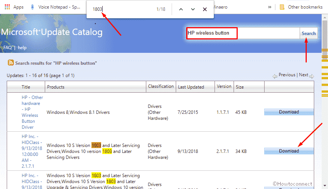Click the Previous arrow icon
Screen dimensions: 328x189
(x=275, y=76)
